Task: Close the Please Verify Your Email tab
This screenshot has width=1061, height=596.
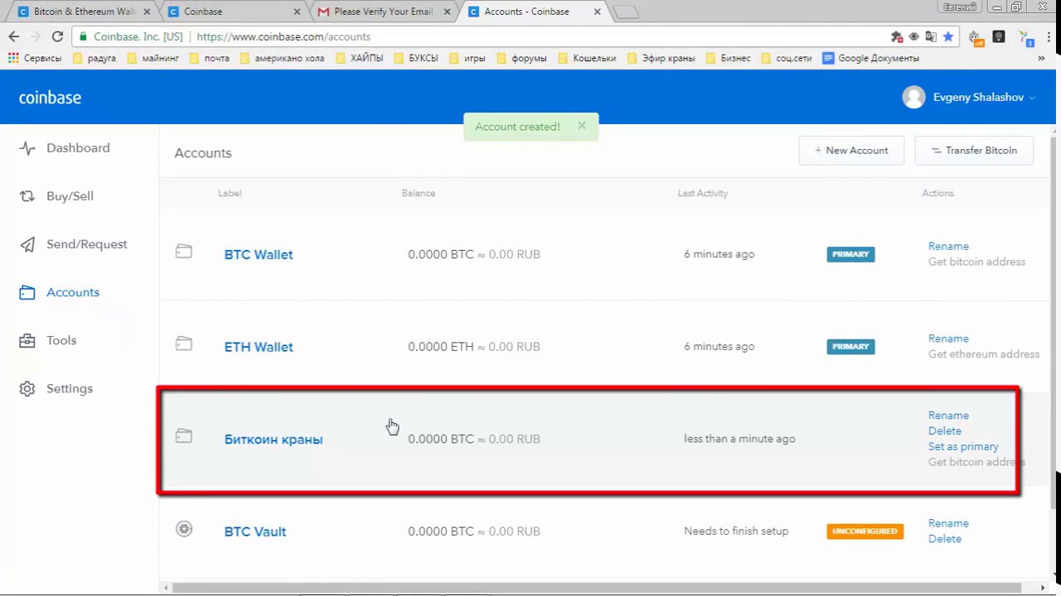Action: point(447,12)
